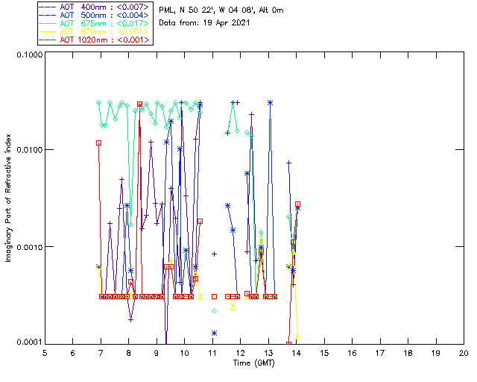The image size is (477, 382).
Task: Click the x-axis tick label 12
Action: pyautogui.click(x=240, y=353)
